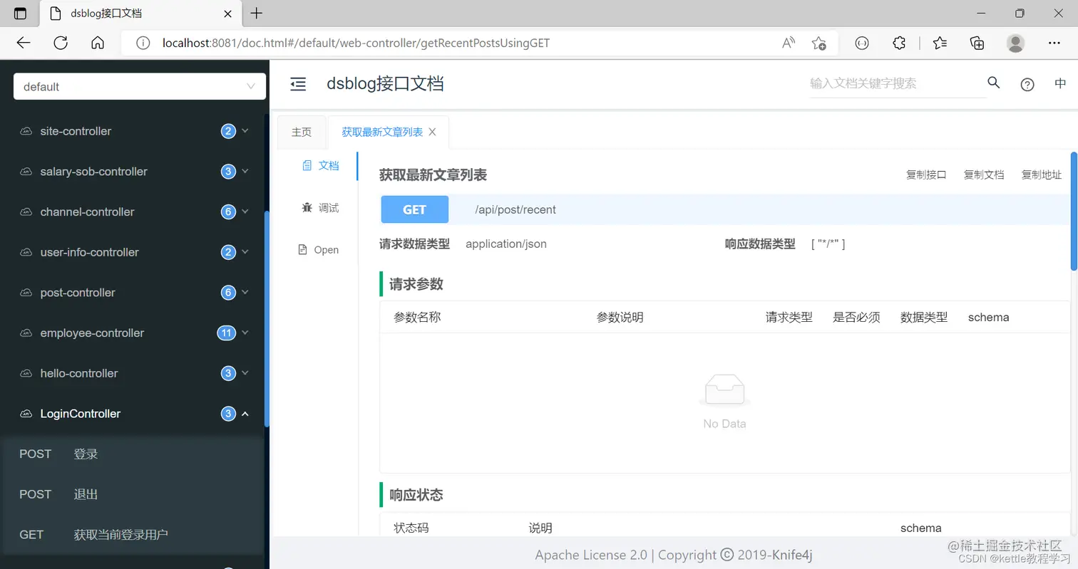The height and width of the screenshot is (569, 1078).
Task: Click the 复制接口 link
Action: coord(926,174)
